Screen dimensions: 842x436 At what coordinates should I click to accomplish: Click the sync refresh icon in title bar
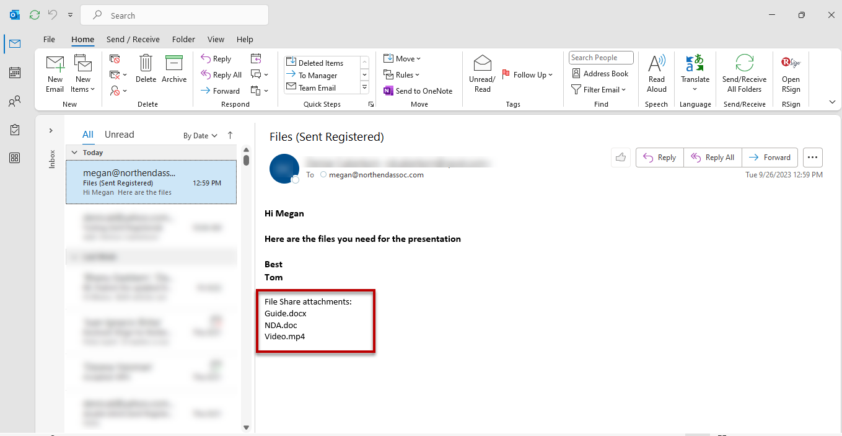coord(35,15)
